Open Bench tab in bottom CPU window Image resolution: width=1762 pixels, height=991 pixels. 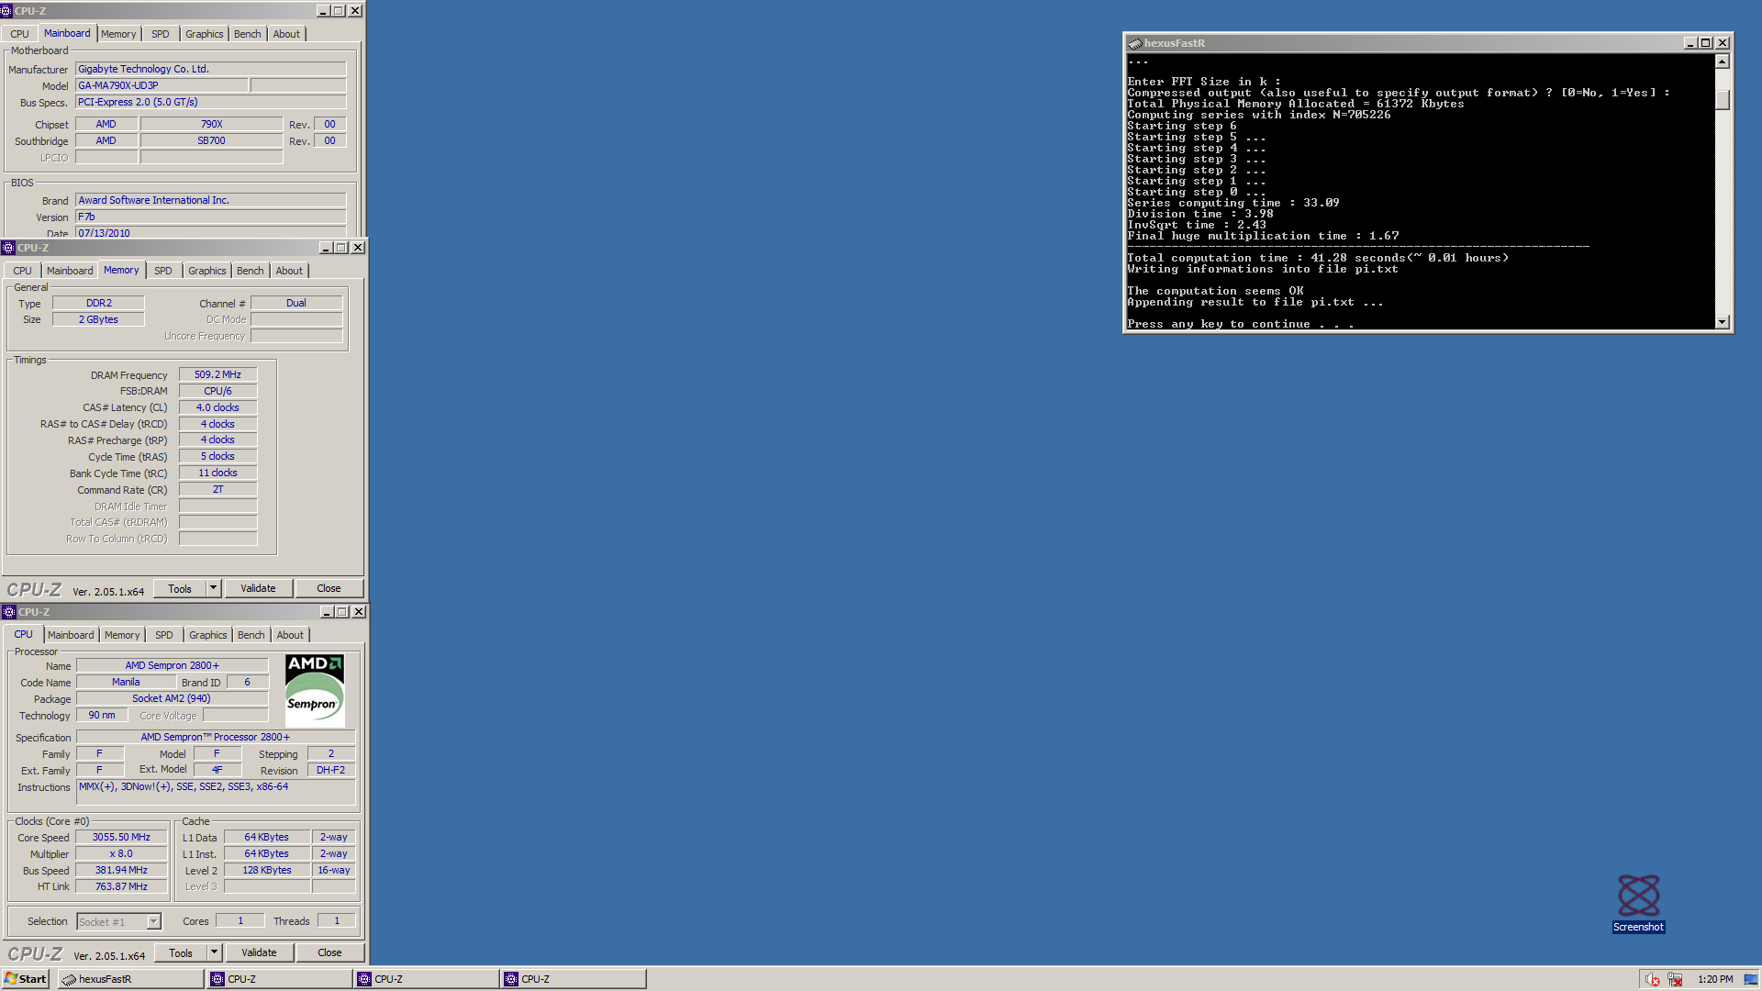coord(251,635)
